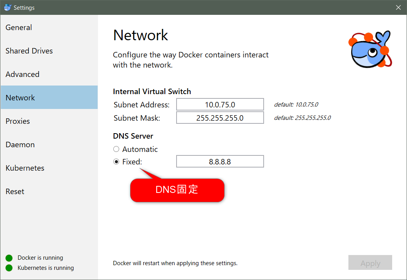The width and height of the screenshot is (407, 280).
Task: Click the 'default: 255.255.255.0' hint text
Action: tap(302, 118)
